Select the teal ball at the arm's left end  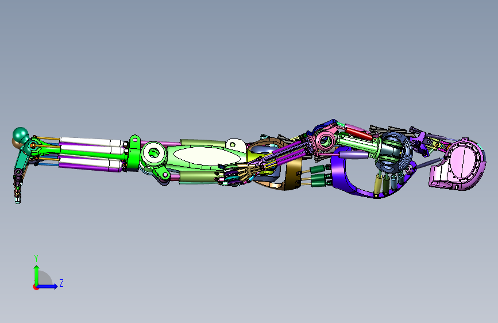tap(20, 134)
